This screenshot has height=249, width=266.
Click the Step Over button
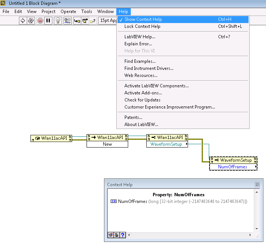tap(85, 21)
